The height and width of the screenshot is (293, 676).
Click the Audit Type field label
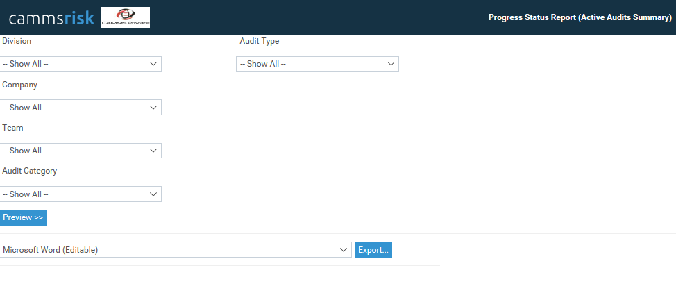[x=259, y=41]
